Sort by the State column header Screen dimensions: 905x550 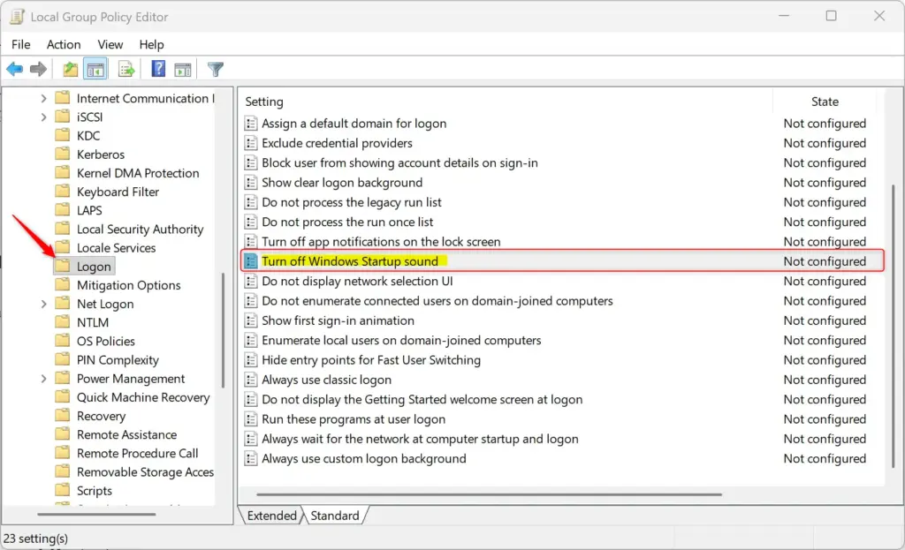pyautogui.click(x=825, y=102)
